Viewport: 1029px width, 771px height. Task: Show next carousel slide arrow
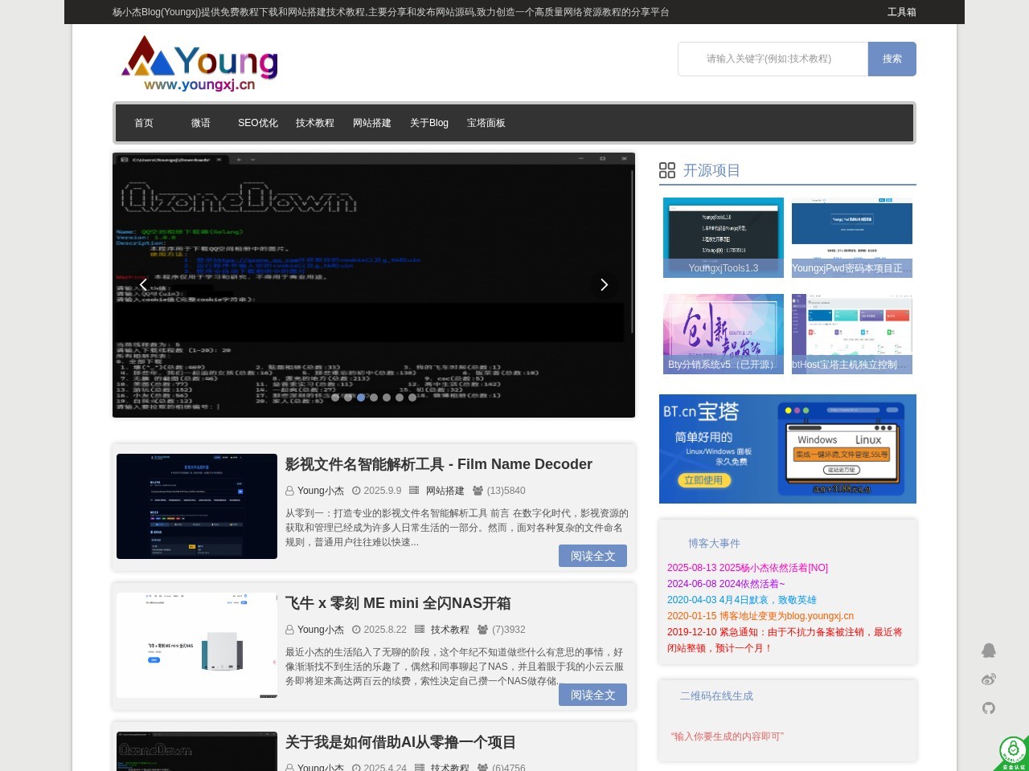point(604,284)
